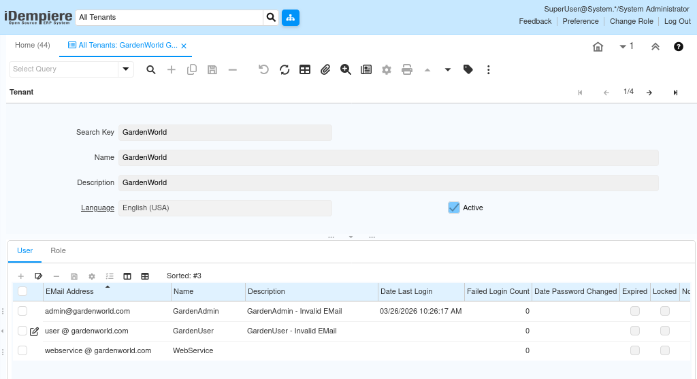Expand the more-options vertical dots menu
The image size is (697, 379).
489,70
